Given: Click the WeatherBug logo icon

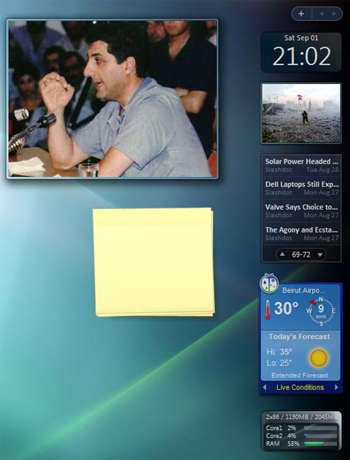Looking at the screenshot, I should pos(269,284).
